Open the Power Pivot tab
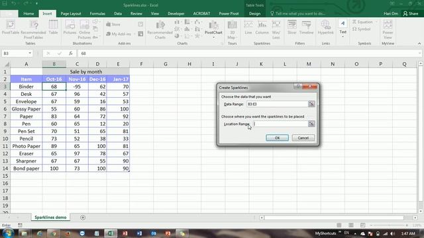The image size is (424, 238). pos(229,13)
